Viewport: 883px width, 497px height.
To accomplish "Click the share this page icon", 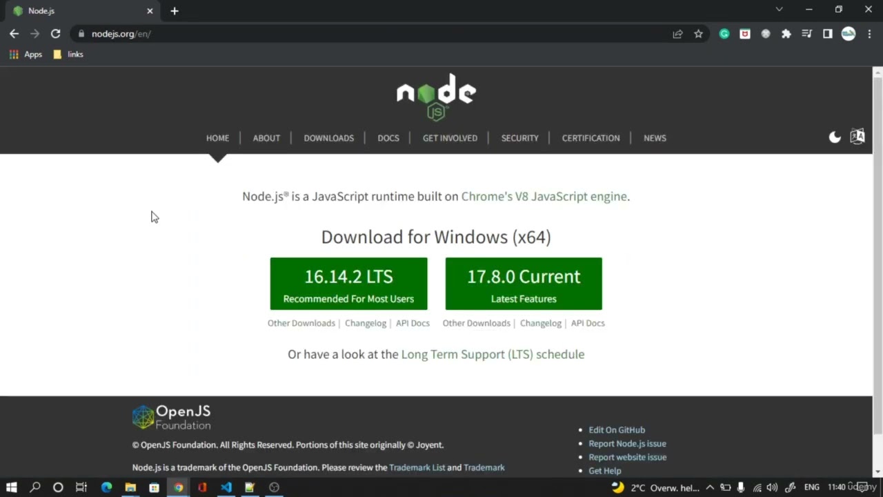I will (x=677, y=34).
